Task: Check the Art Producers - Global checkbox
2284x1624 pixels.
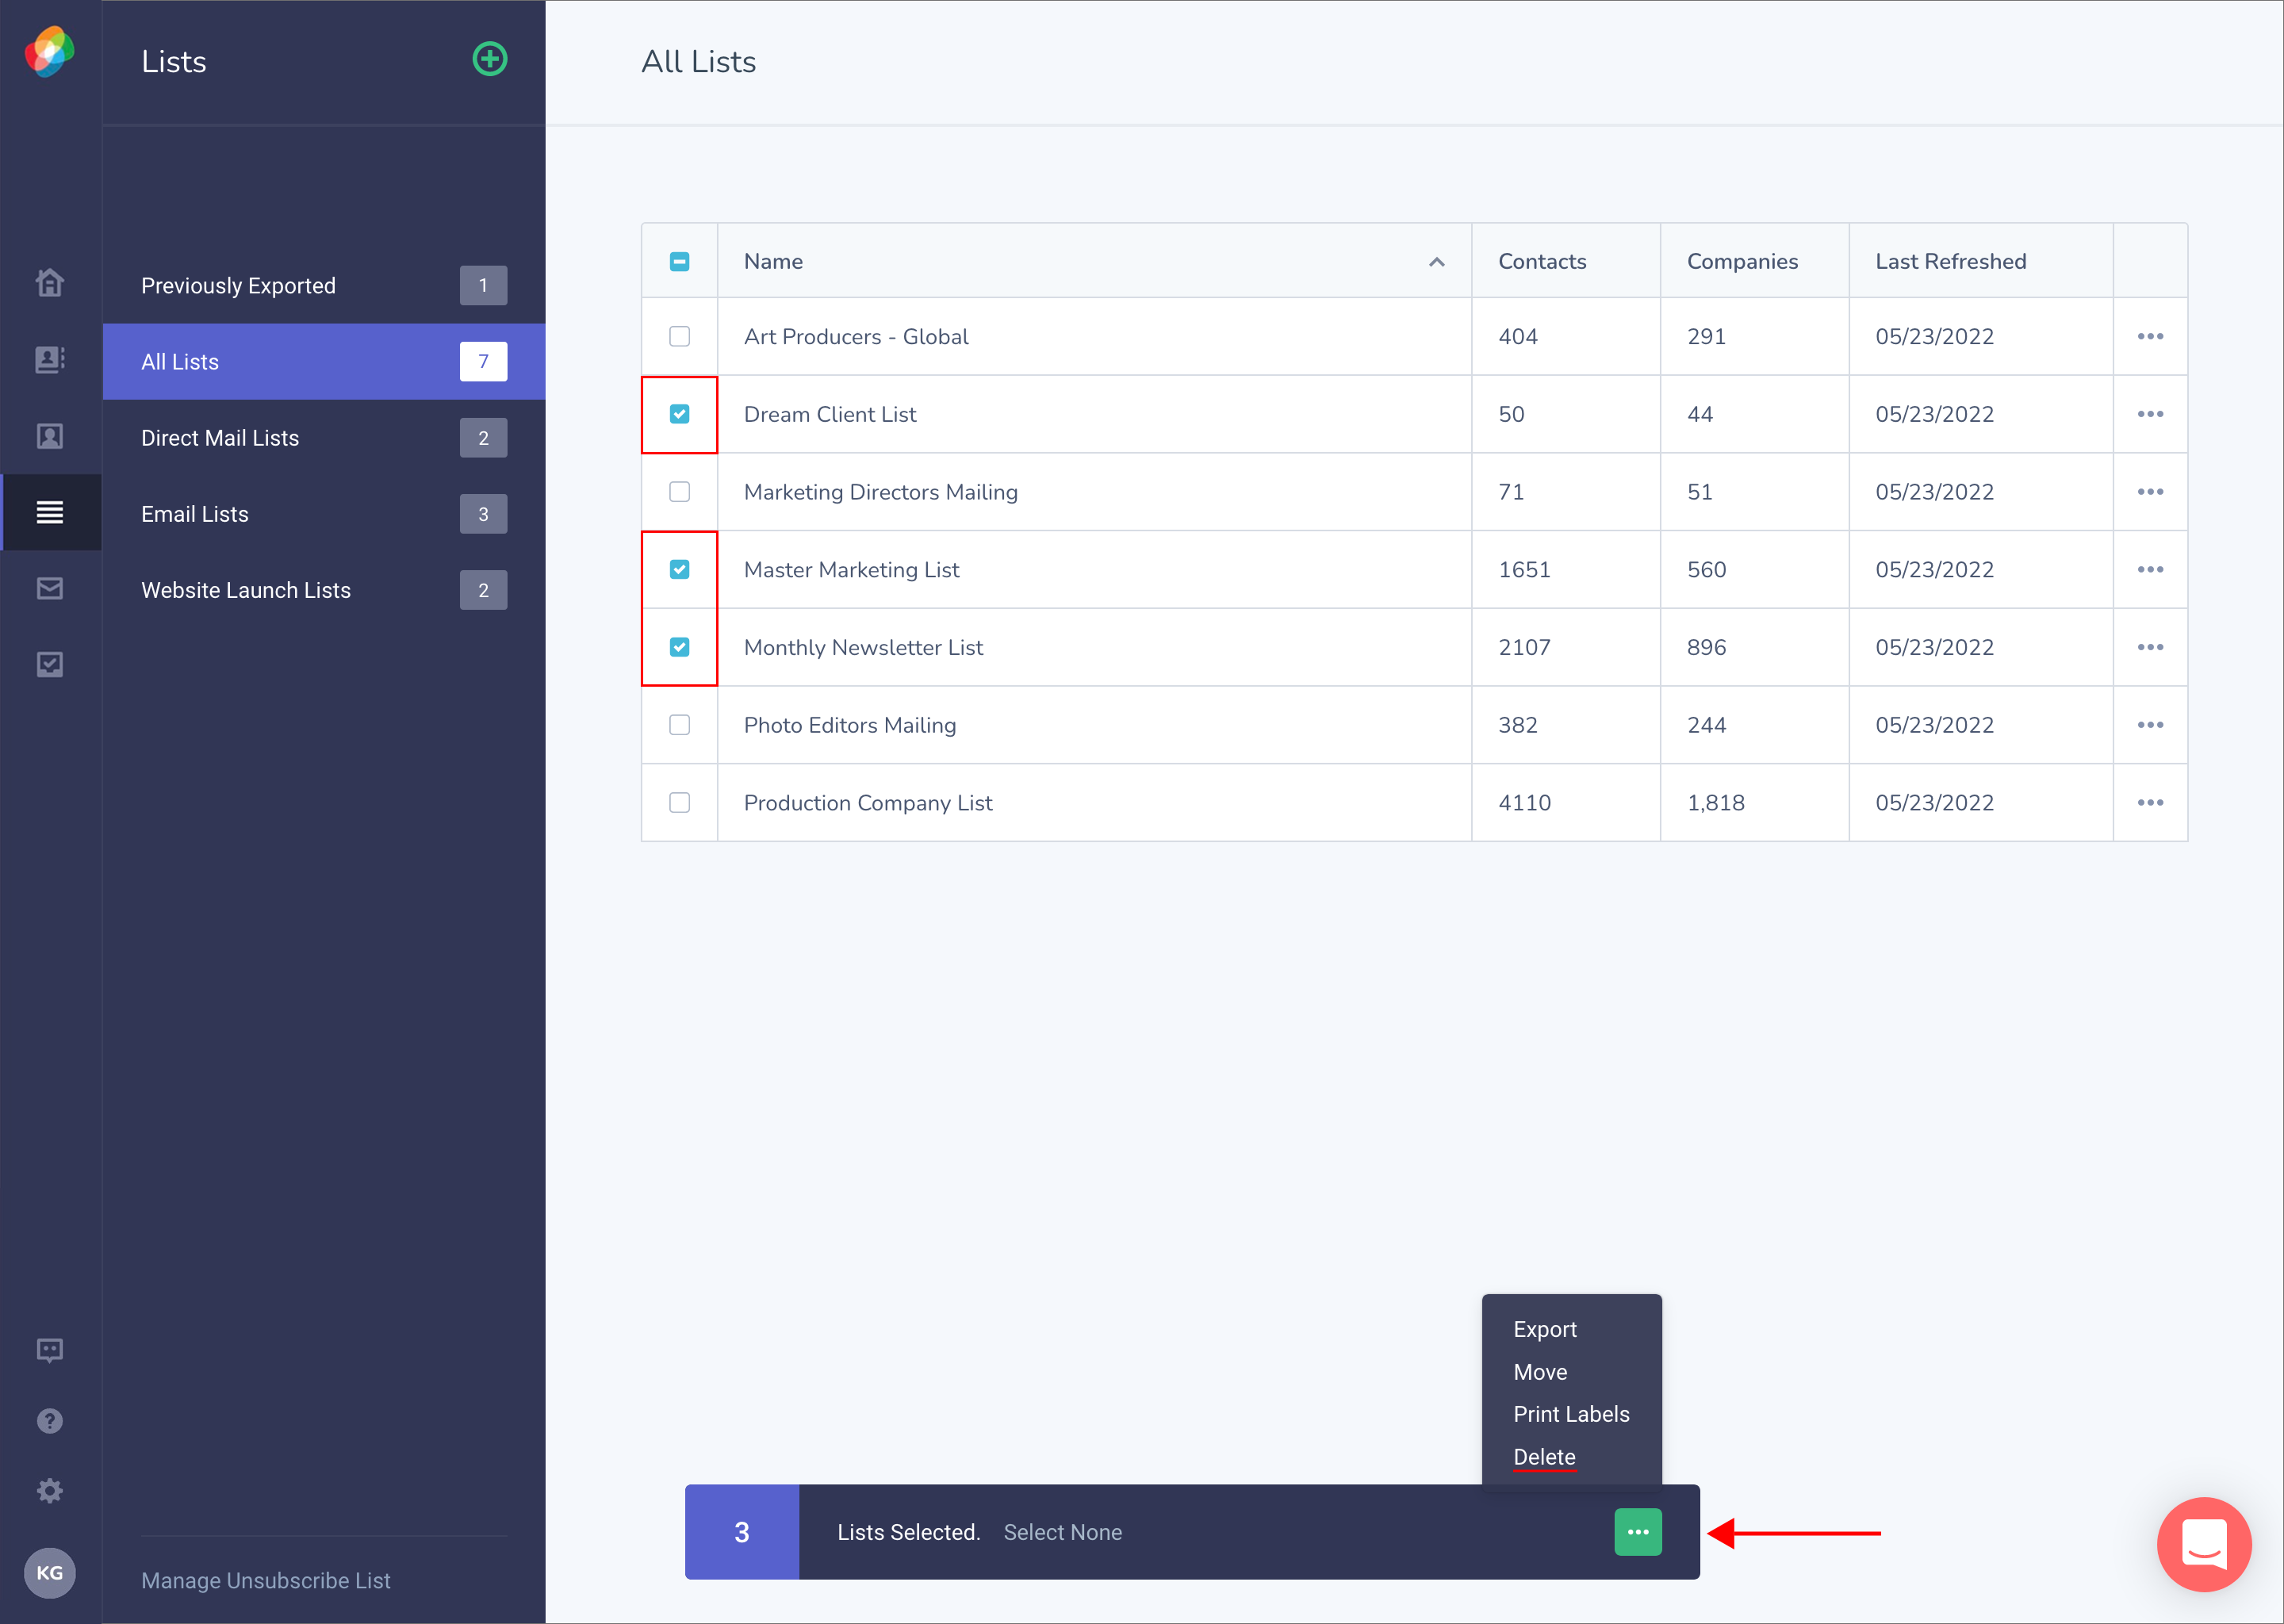Action: (x=679, y=336)
